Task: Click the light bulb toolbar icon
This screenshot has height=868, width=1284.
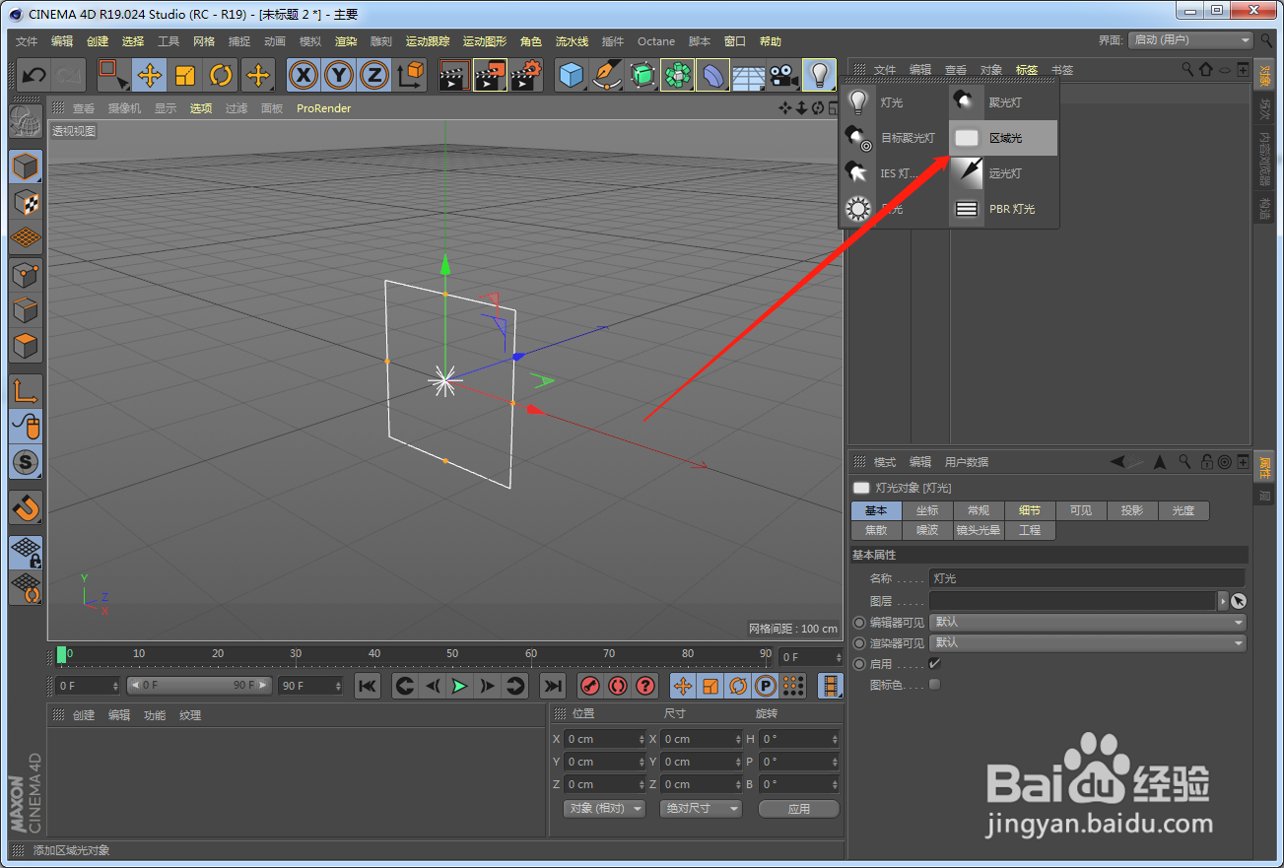Action: 820,75
